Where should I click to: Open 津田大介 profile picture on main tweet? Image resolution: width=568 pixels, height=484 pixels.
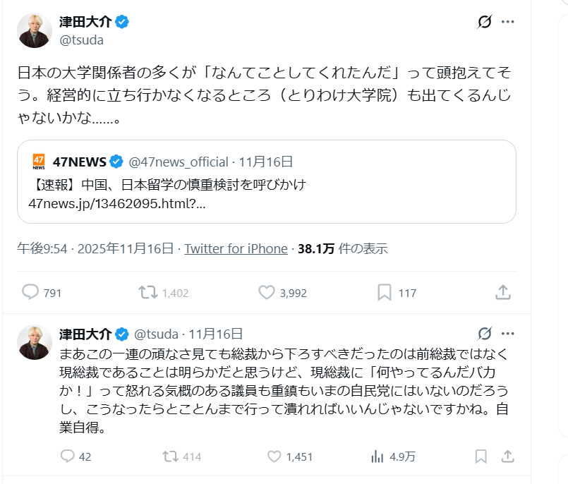[x=34, y=30]
